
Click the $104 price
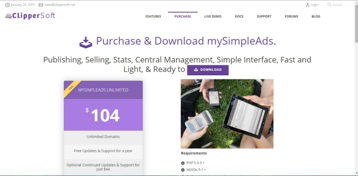(x=103, y=115)
